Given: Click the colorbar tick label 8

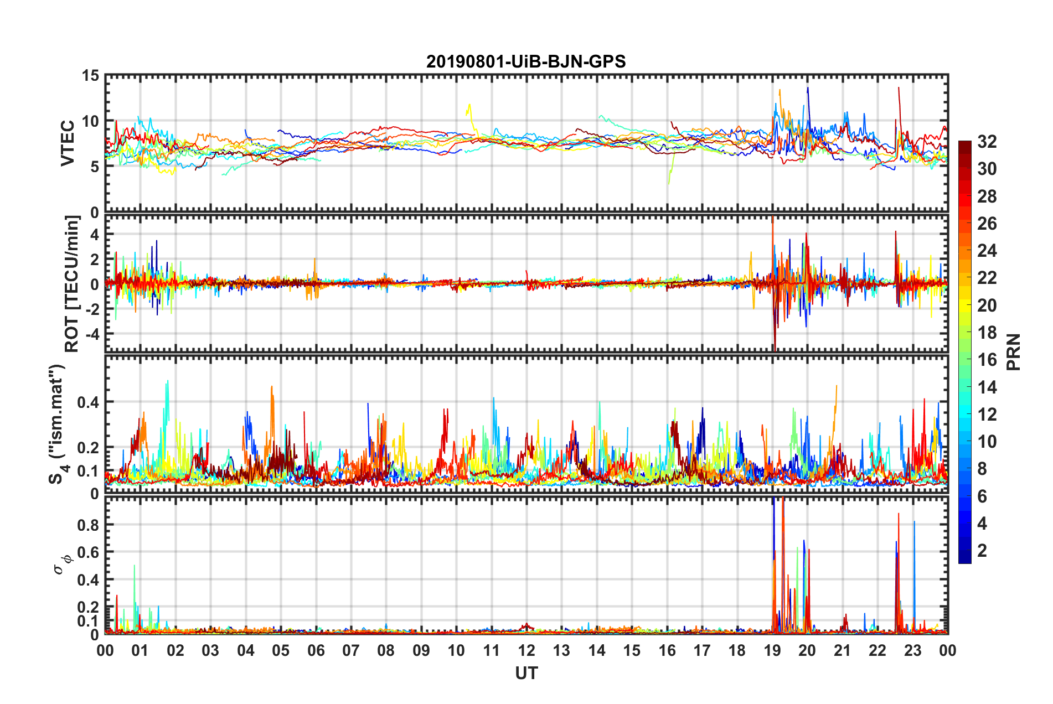Looking at the screenshot, I should click(982, 469).
